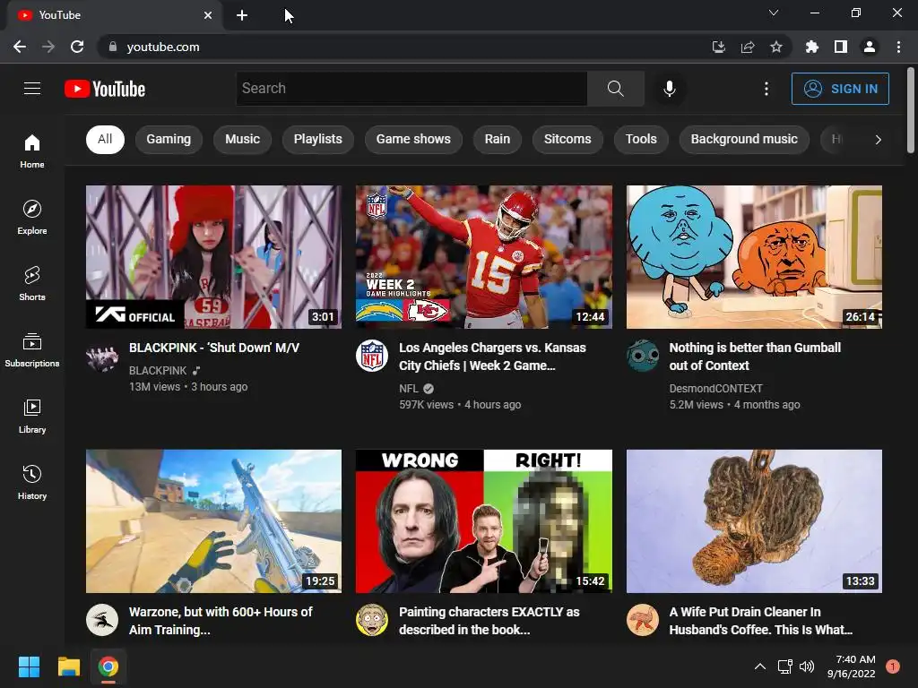Open tab search chevron in title bar
This screenshot has width=918, height=688.
[774, 13]
